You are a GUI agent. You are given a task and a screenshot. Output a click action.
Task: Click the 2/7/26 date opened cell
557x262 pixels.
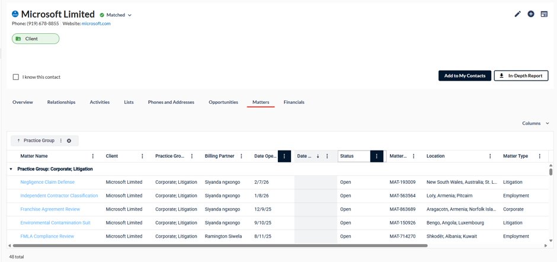[x=261, y=182]
